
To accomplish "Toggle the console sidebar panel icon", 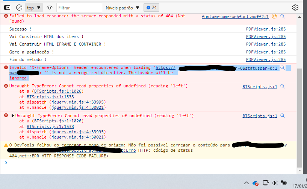I will 7,8.
